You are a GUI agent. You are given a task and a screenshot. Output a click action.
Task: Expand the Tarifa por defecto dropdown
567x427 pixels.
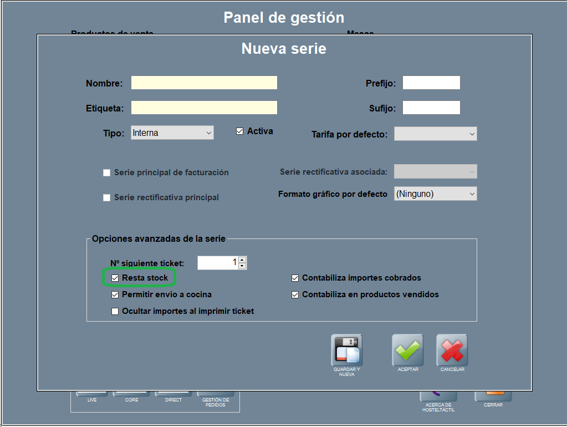tap(435, 134)
